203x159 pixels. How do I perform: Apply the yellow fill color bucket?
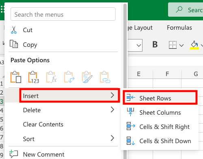(x=194, y=45)
